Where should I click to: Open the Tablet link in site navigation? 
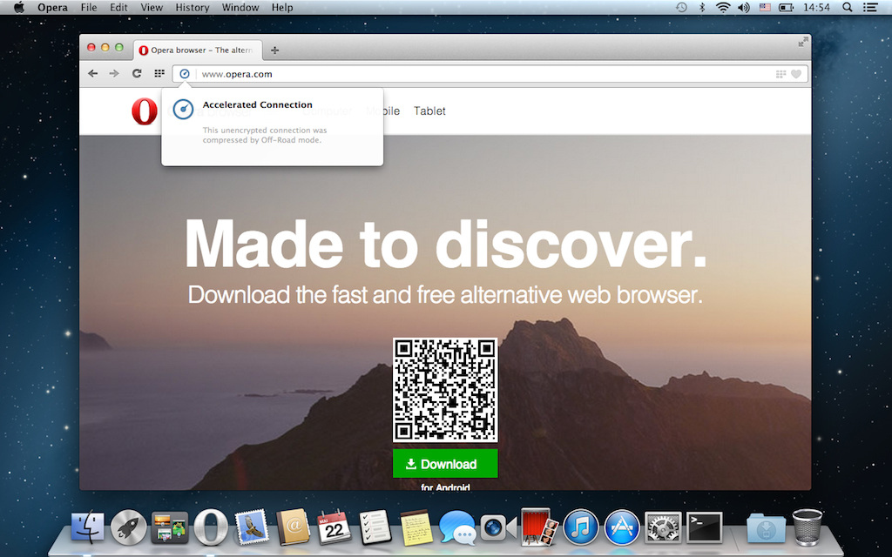pyautogui.click(x=429, y=111)
